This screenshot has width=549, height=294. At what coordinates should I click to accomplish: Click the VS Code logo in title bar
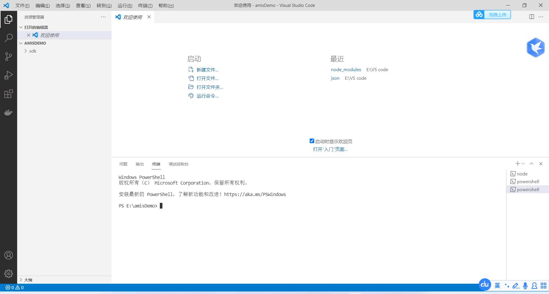coord(6,5)
